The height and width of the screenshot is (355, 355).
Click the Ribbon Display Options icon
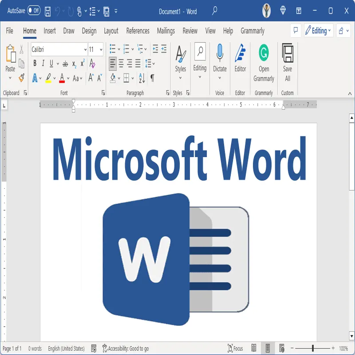pos(299,11)
